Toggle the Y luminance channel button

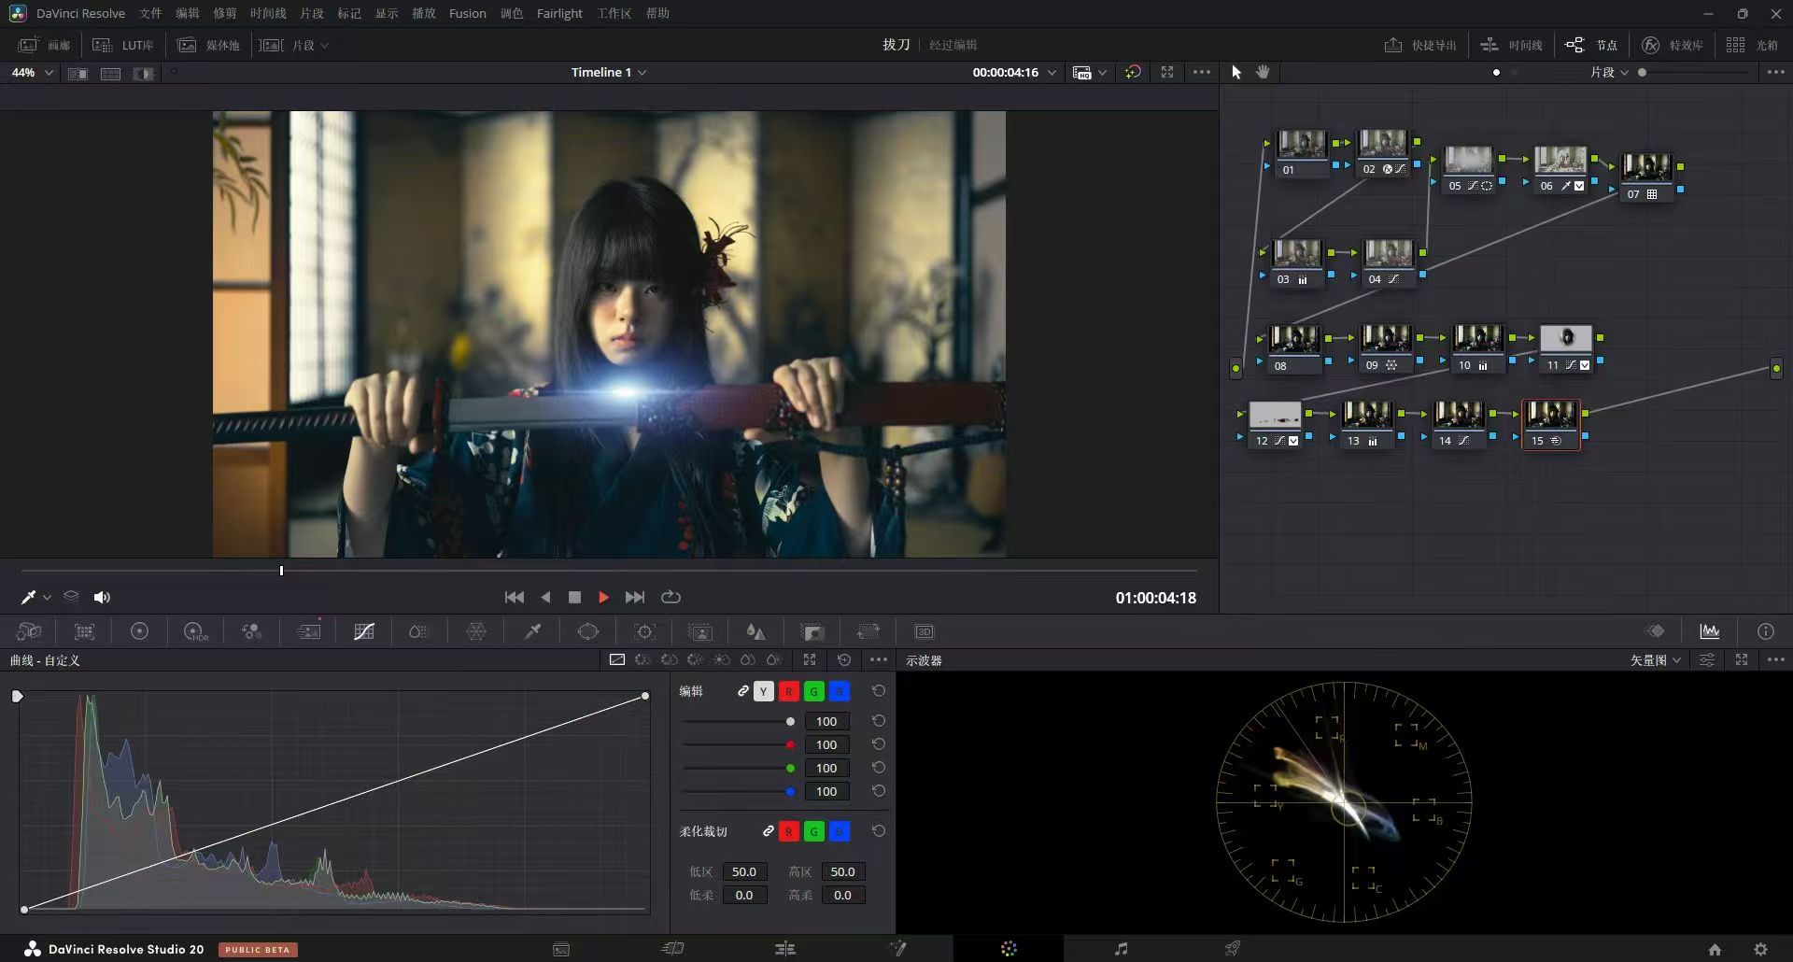(x=764, y=691)
